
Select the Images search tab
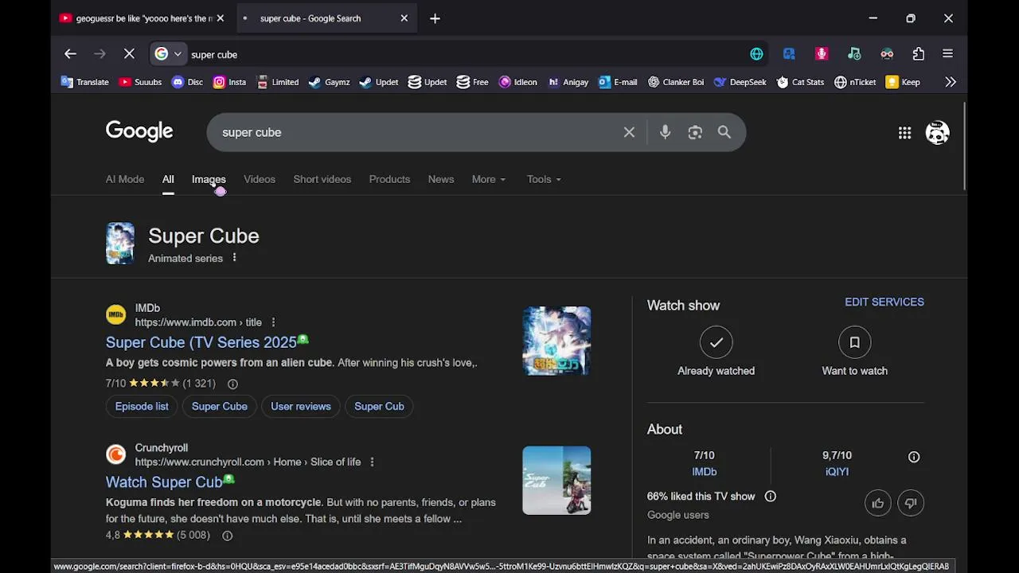[209, 179]
